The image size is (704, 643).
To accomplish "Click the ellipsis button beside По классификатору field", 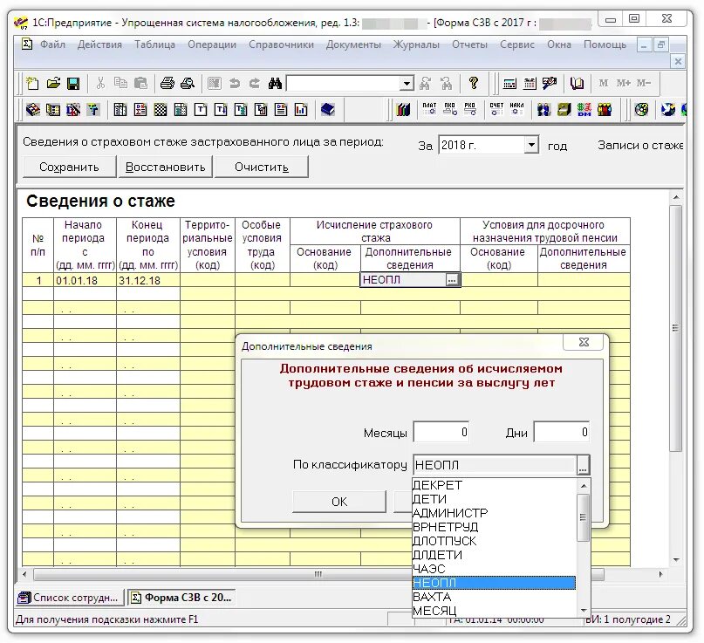I will pos(583,465).
